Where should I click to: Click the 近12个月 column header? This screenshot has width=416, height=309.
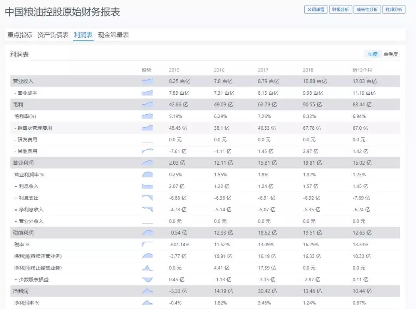click(x=362, y=70)
